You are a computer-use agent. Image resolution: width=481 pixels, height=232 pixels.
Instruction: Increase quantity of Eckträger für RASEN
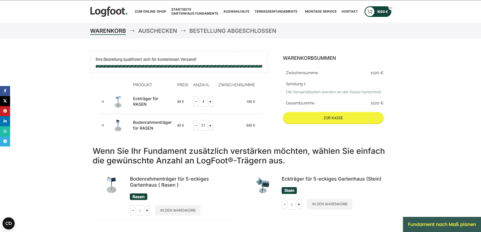click(210, 102)
